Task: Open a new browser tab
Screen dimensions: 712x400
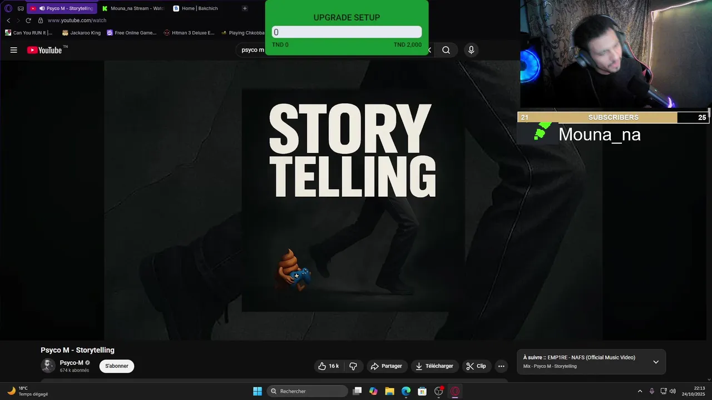Action: click(245, 8)
